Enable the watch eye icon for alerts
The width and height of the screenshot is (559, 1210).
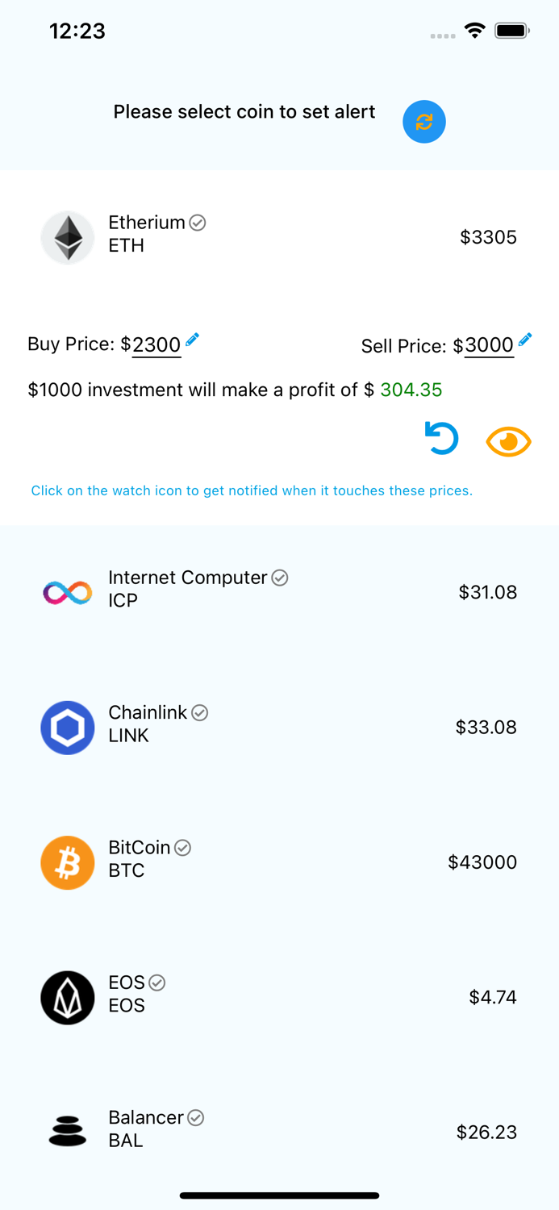[508, 441]
